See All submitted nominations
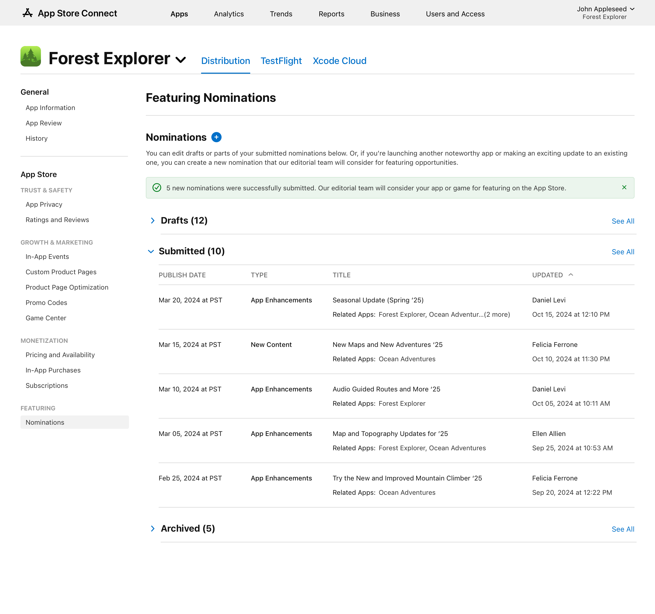 623,251
